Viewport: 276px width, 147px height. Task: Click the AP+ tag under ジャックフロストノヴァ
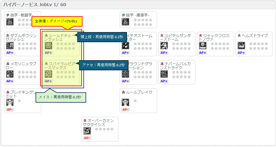click(x=203, y=53)
